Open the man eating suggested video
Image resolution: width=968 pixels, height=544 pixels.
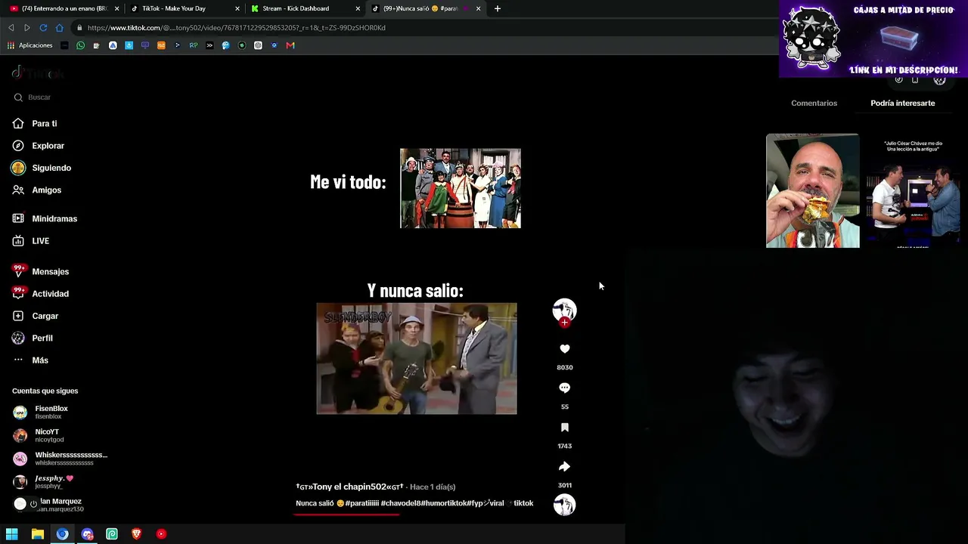[812, 190]
